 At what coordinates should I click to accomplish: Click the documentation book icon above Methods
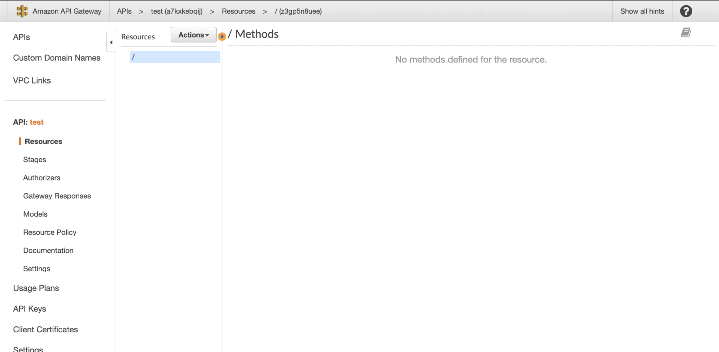coord(686,32)
